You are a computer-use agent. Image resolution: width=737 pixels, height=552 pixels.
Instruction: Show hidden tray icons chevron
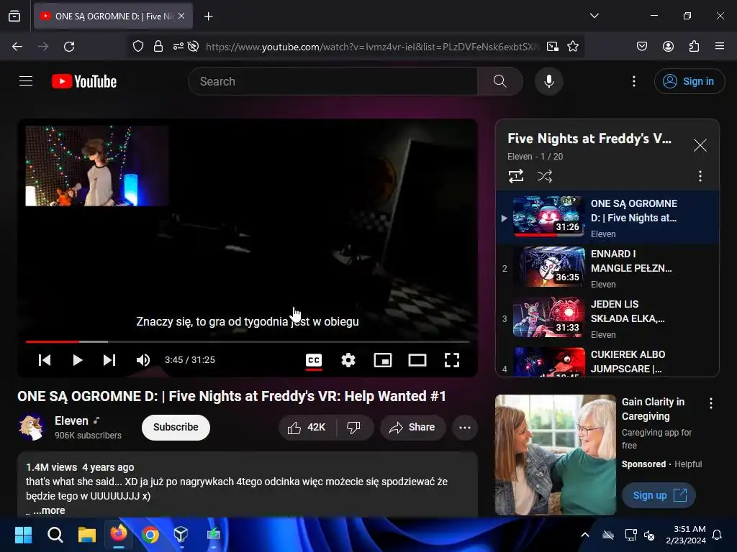pyautogui.click(x=585, y=535)
